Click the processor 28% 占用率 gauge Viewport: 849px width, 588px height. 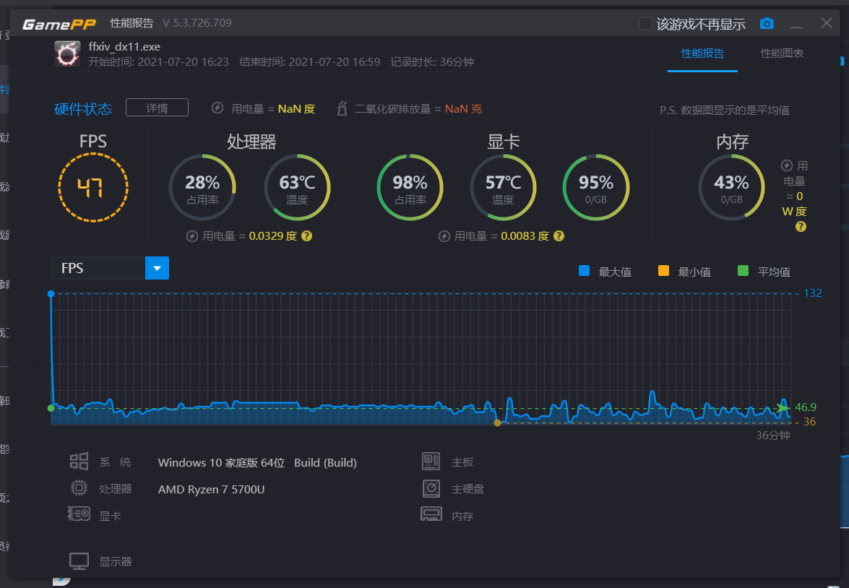click(x=202, y=187)
